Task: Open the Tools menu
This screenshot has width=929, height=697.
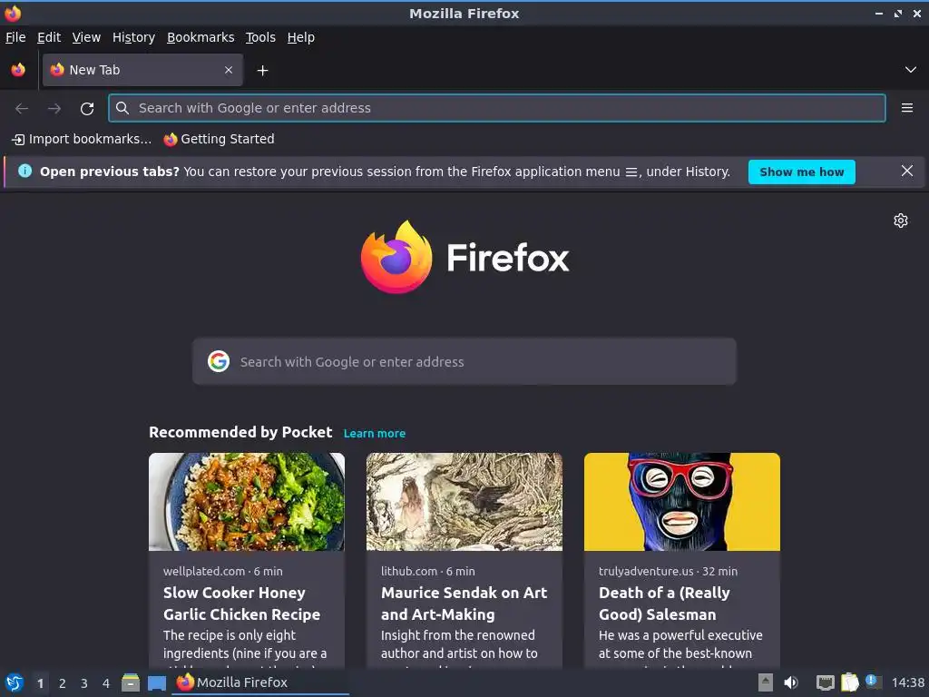Action: [260, 37]
